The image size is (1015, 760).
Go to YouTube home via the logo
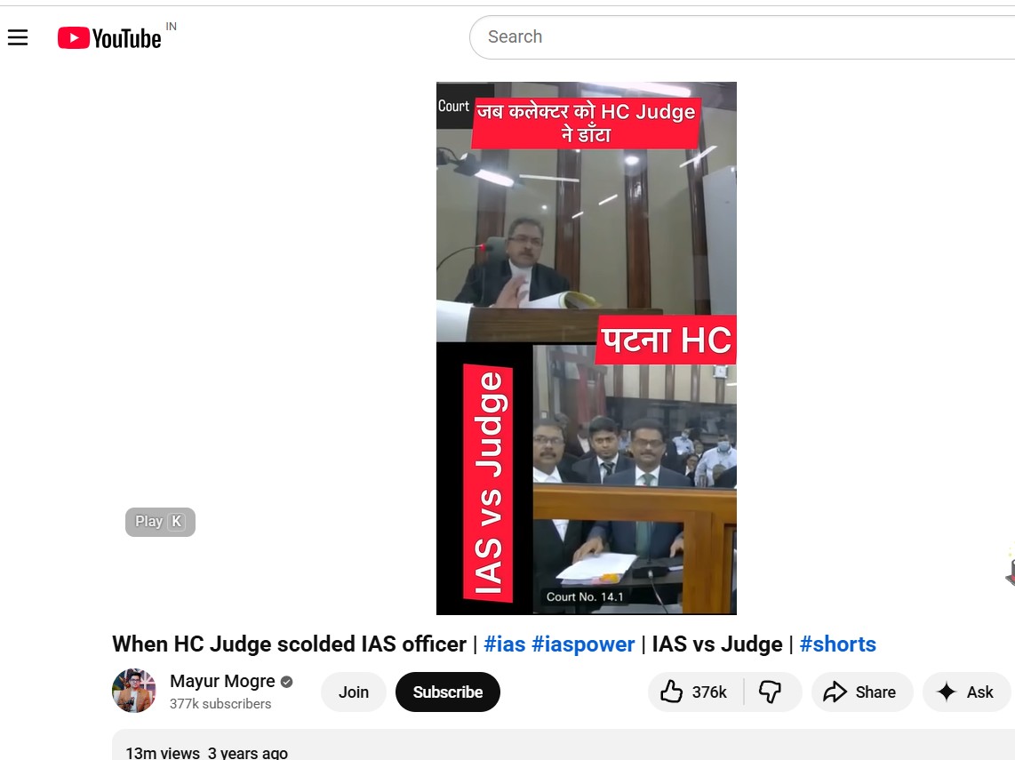109,37
